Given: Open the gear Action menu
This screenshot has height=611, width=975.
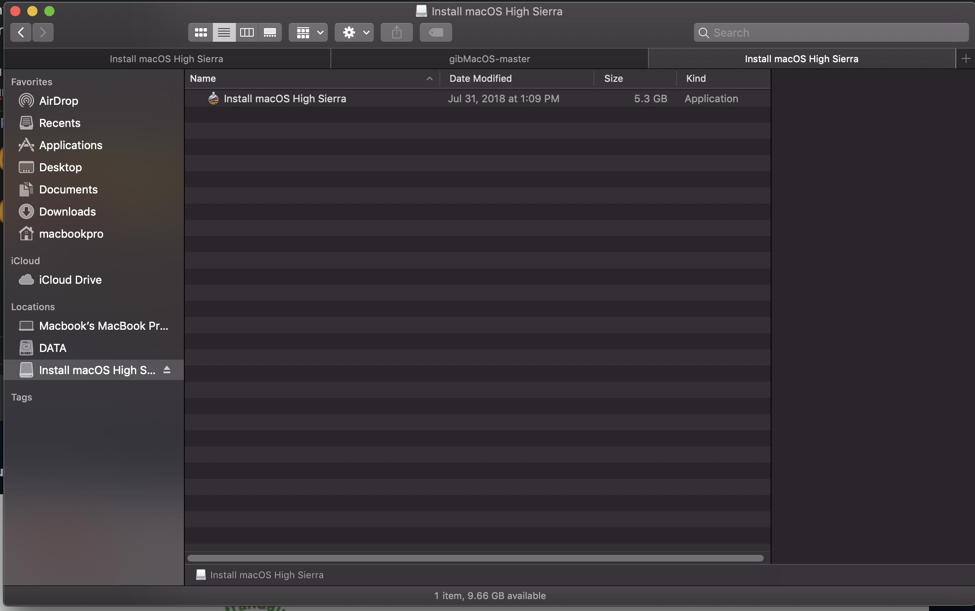Looking at the screenshot, I should (354, 32).
